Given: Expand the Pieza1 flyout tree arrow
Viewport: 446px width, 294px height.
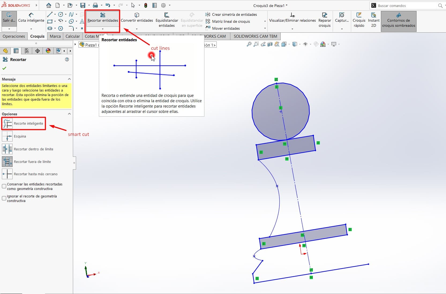Looking at the screenshot, I should 75,44.
